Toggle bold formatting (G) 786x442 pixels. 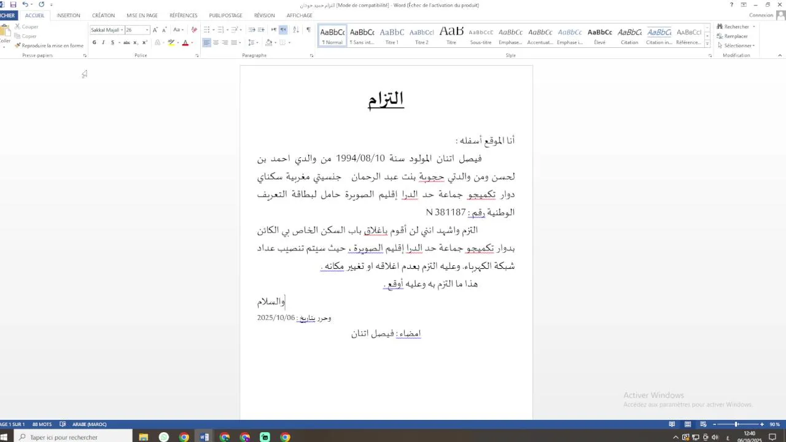[x=94, y=42]
